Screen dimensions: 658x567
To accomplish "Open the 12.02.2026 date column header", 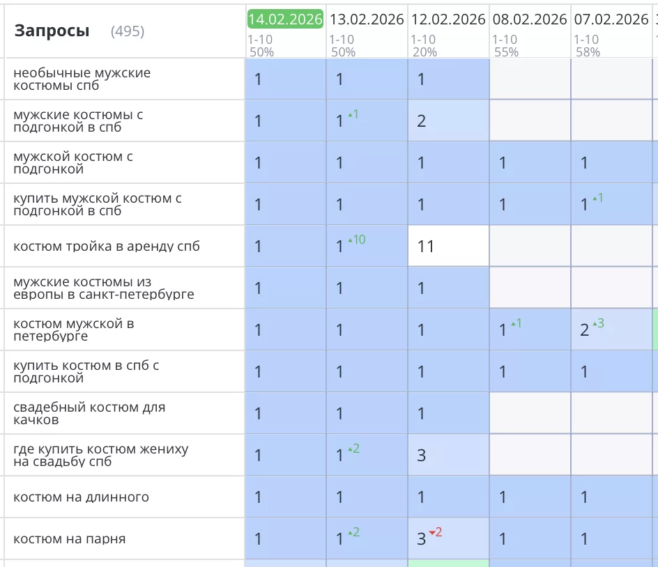I will pyautogui.click(x=448, y=20).
